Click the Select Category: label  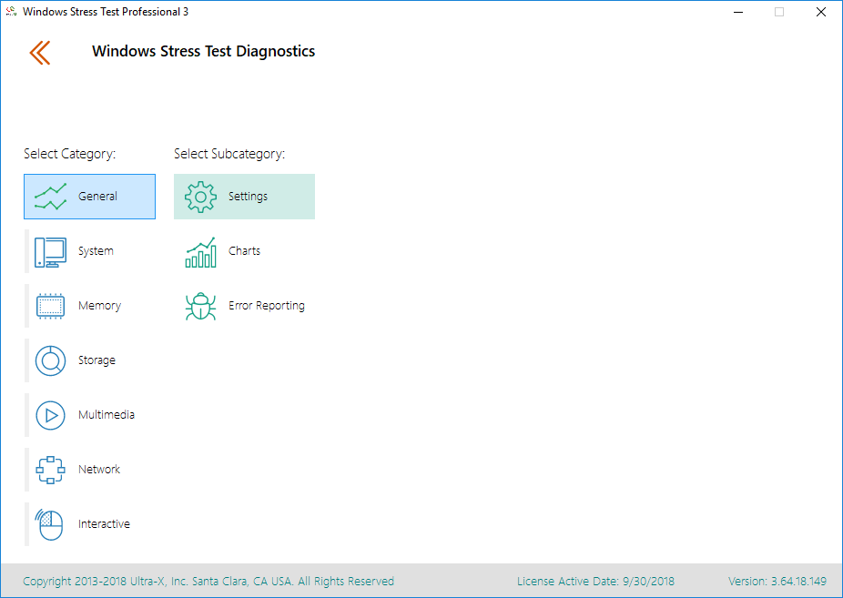70,154
